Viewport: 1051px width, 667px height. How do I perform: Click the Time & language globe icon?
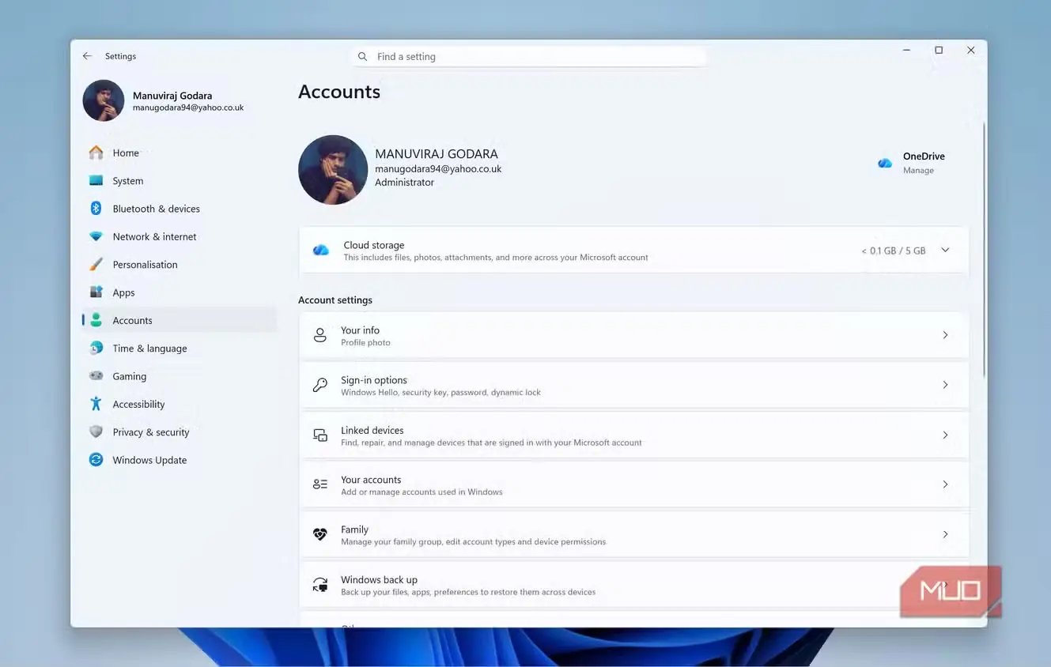pos(96,349)
